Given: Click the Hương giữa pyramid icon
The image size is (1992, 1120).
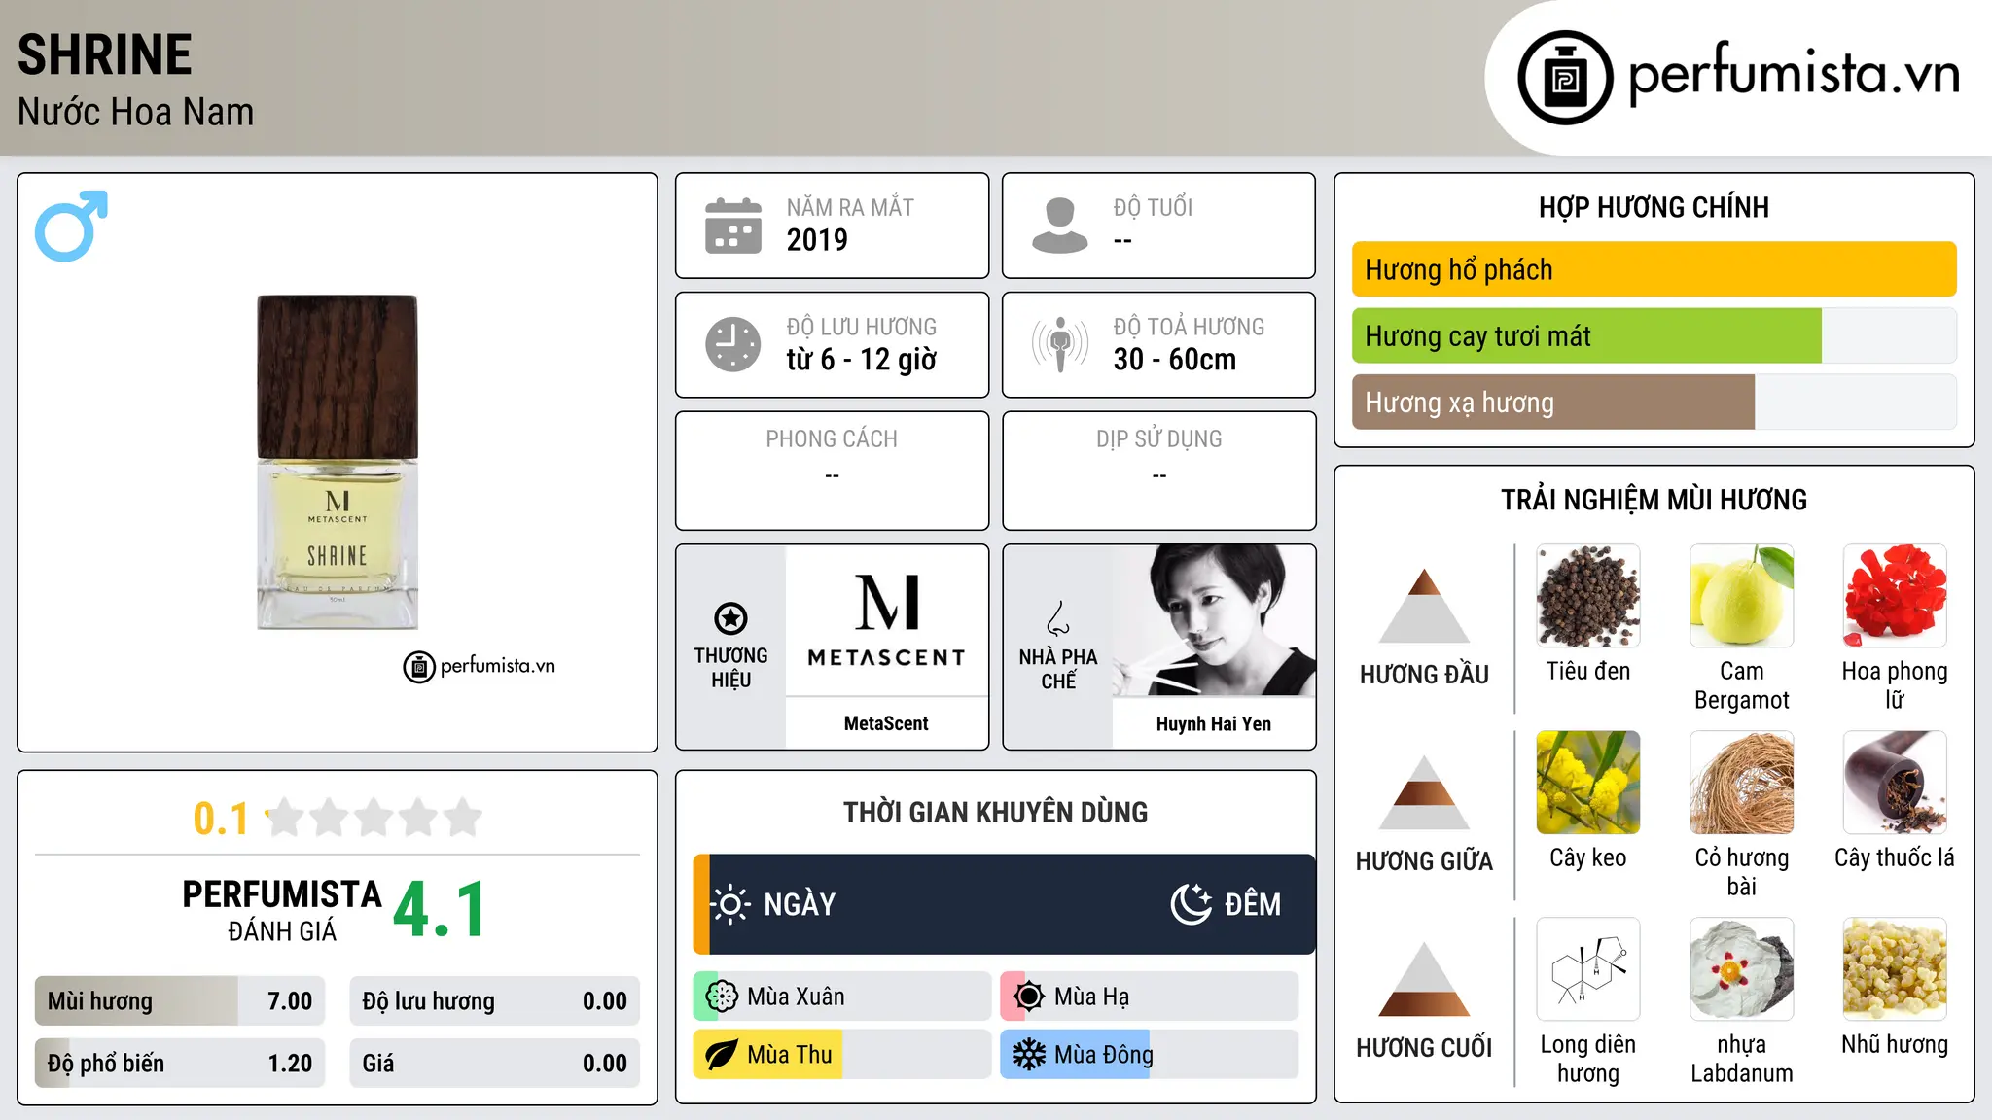Looking at the screenshot, I should (x=1424, y=792).
